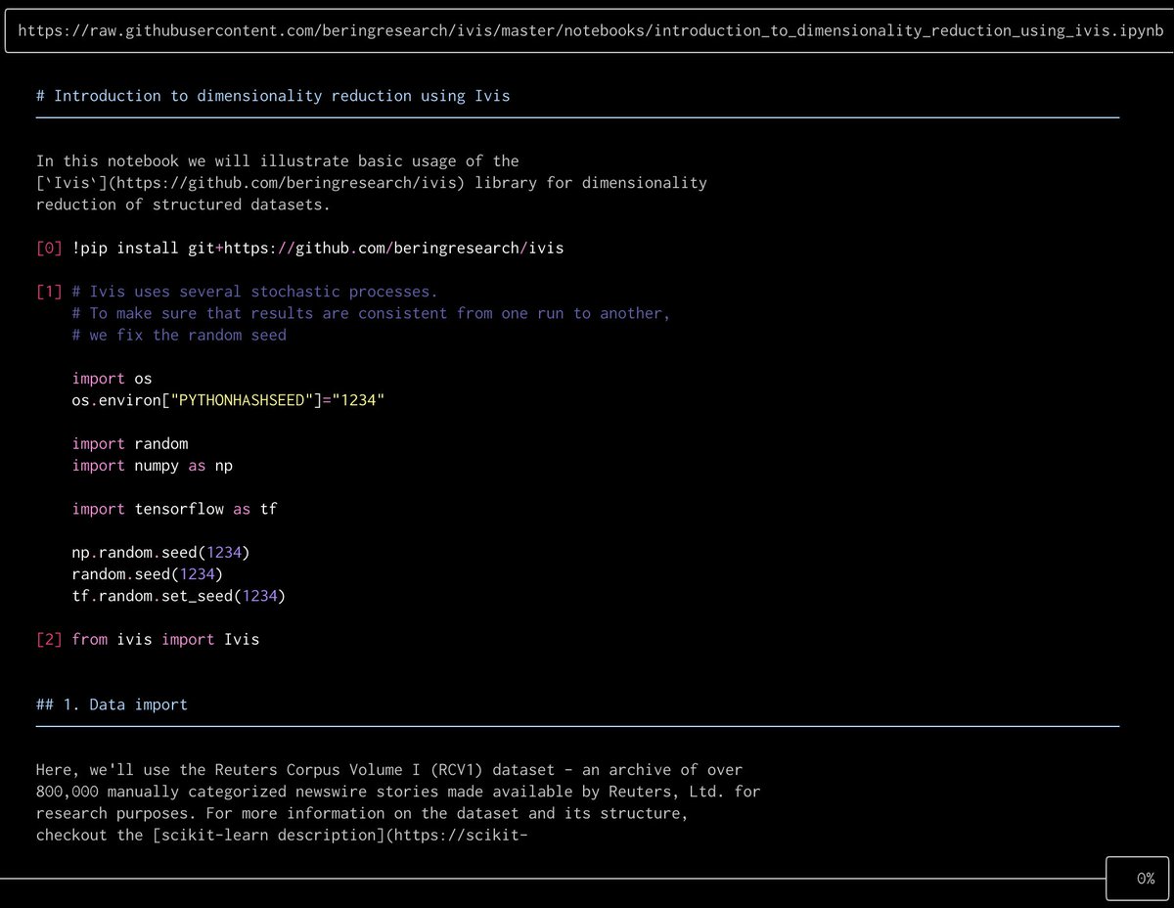This screenshot has width=1174, height=908.
Task: Click the 'import os' line
Action: 113,379
